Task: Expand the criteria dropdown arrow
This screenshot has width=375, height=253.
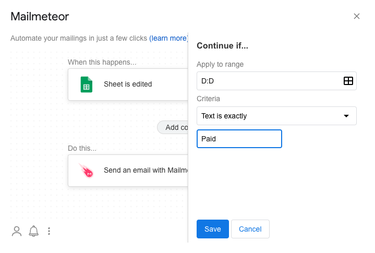Action: (346, 116)
